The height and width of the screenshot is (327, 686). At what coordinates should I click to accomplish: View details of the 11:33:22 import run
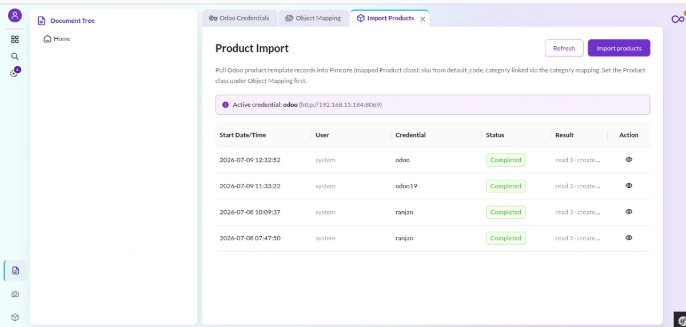629,185
